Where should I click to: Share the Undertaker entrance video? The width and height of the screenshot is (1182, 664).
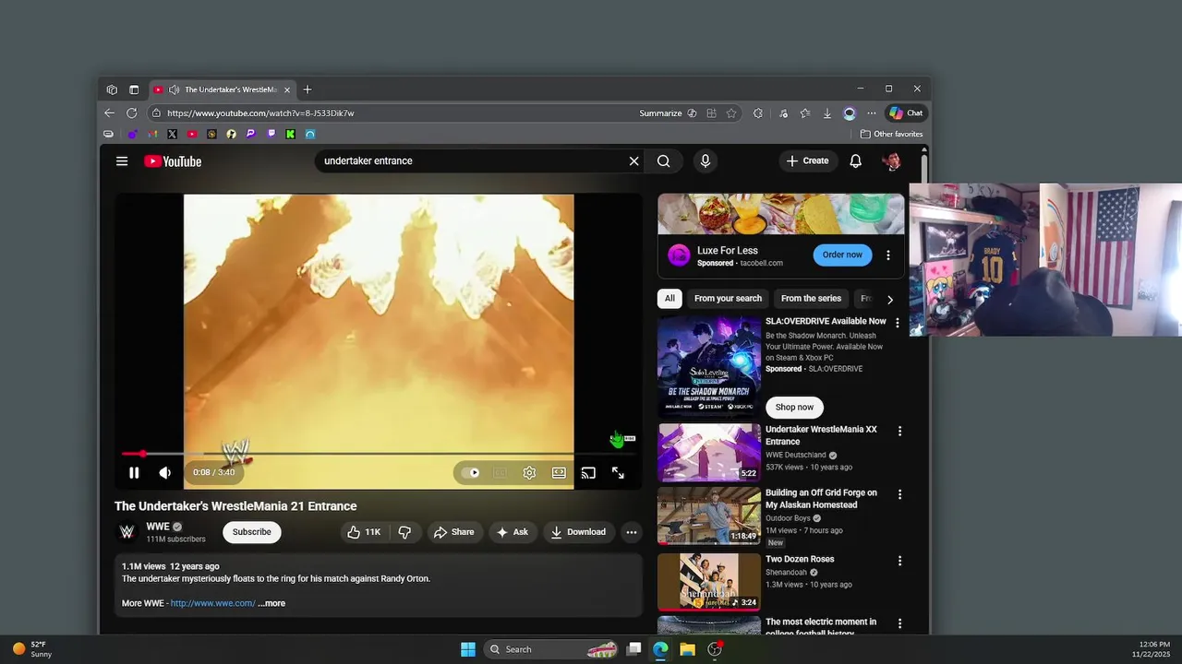[x=453, y=532]
